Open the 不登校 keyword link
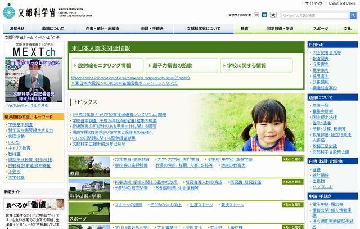 click(14, 172)
